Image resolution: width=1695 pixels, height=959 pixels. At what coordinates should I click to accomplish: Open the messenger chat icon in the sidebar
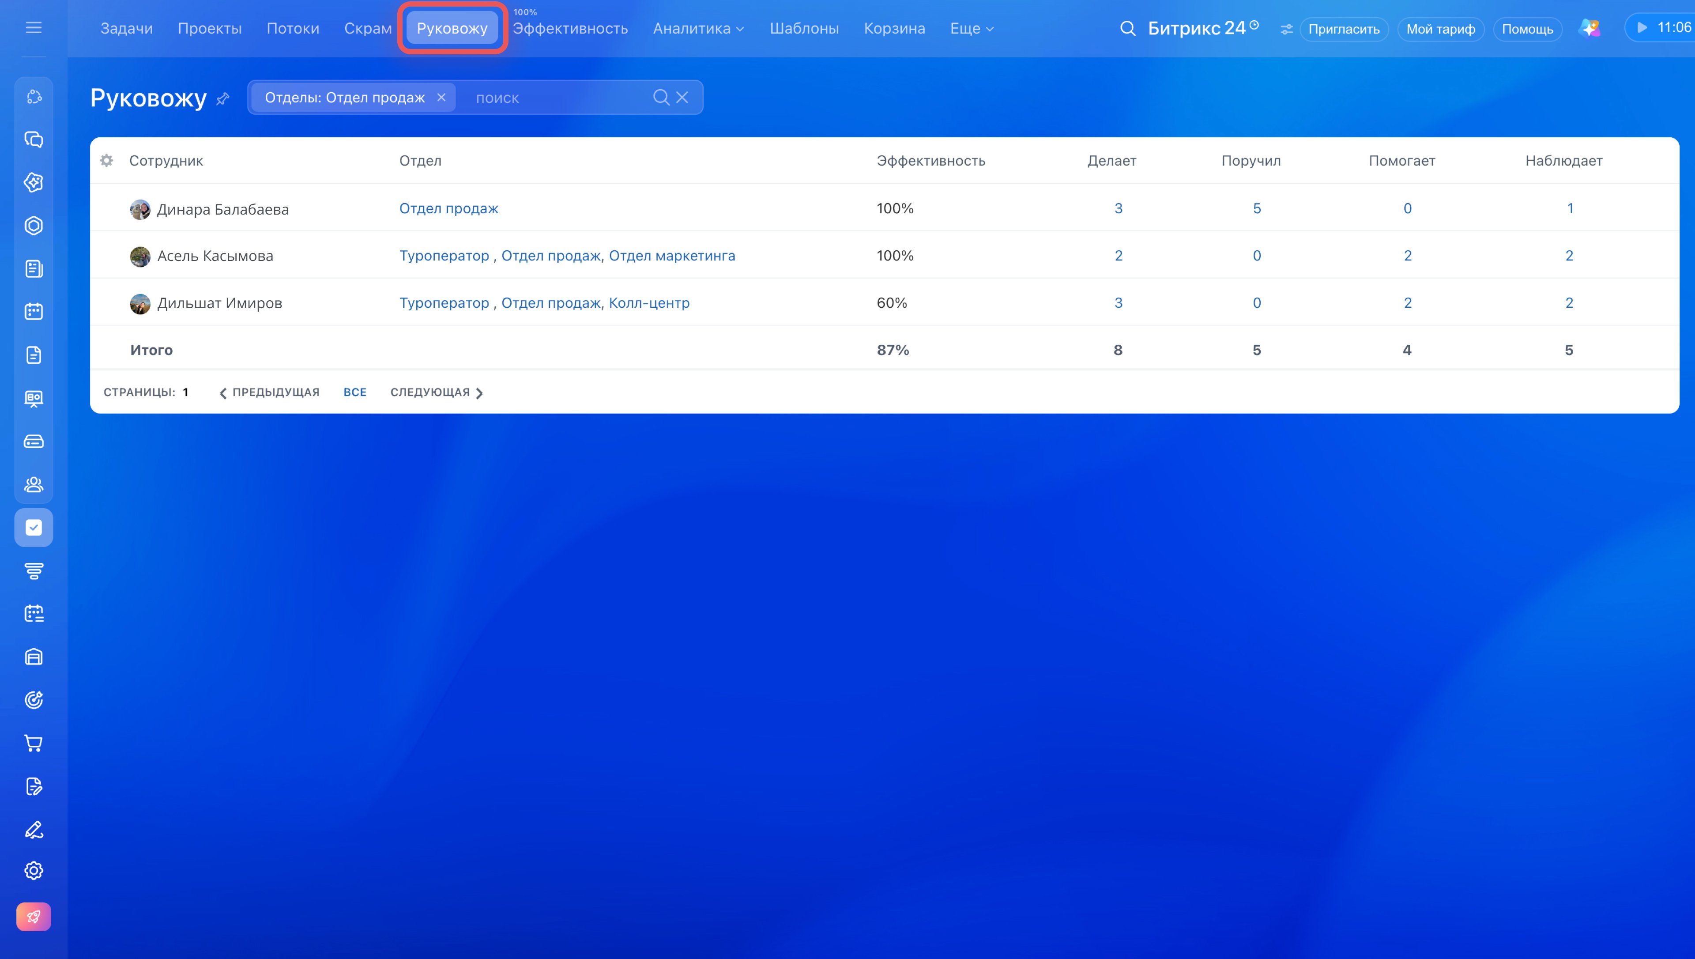tap(34, 139)
